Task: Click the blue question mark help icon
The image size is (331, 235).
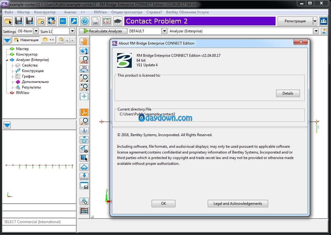Action: pyautogui.click(x=85, y=21)
